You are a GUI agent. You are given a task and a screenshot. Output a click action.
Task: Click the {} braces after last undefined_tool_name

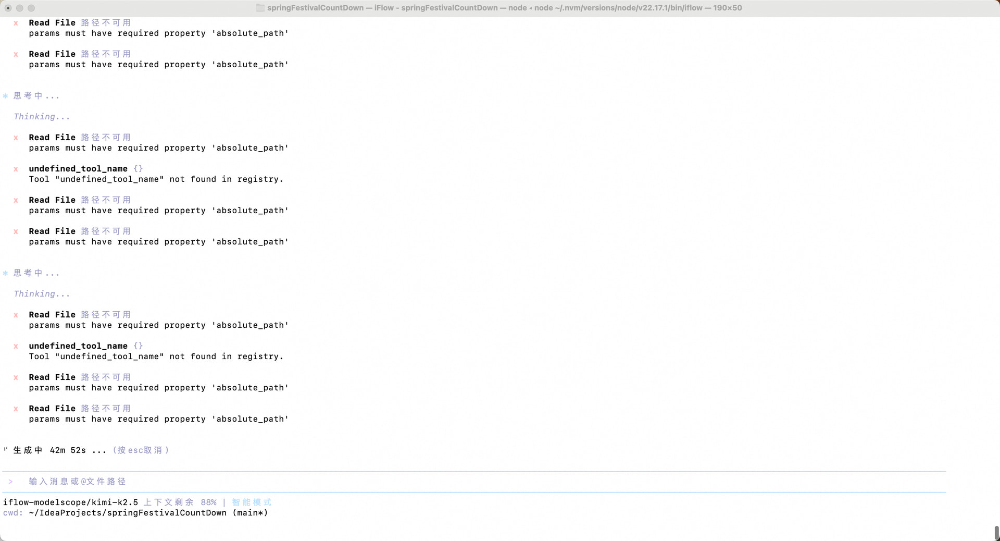click(138, 346)
